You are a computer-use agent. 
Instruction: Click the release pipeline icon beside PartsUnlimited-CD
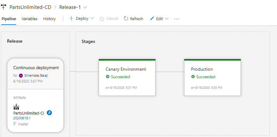coord(3,7)
